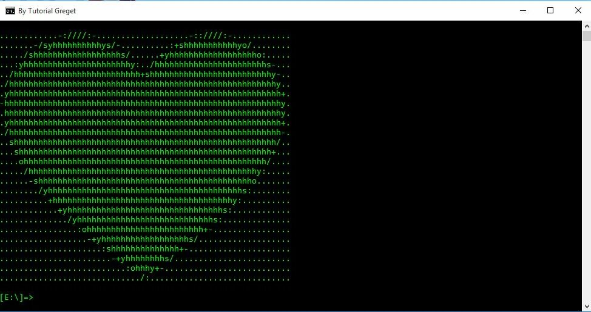Click the :shhhhhhhhhhhhhh+- line of the heart

pyautogui.click(x=145, y=249)
